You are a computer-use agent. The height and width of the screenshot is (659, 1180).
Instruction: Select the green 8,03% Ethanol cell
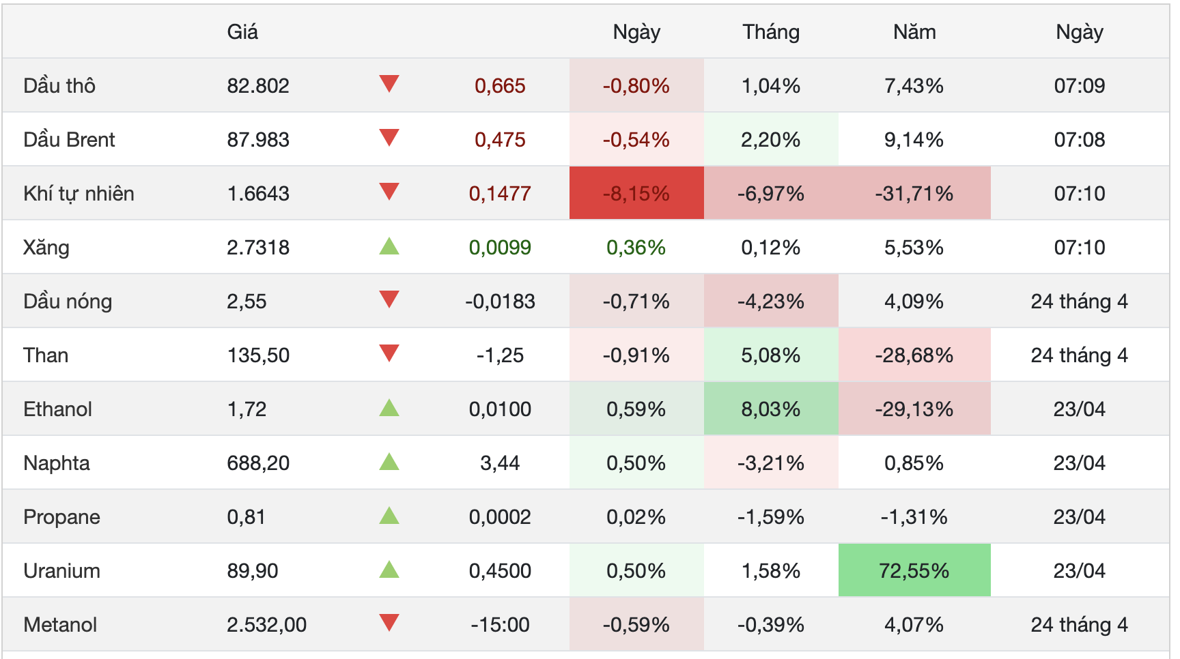(x=771, y=409)
